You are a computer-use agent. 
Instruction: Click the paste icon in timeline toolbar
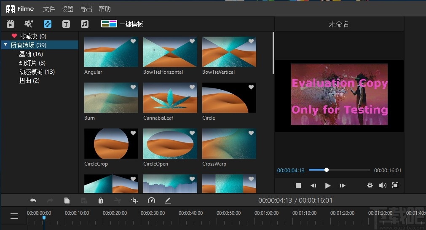click(84, 201)
